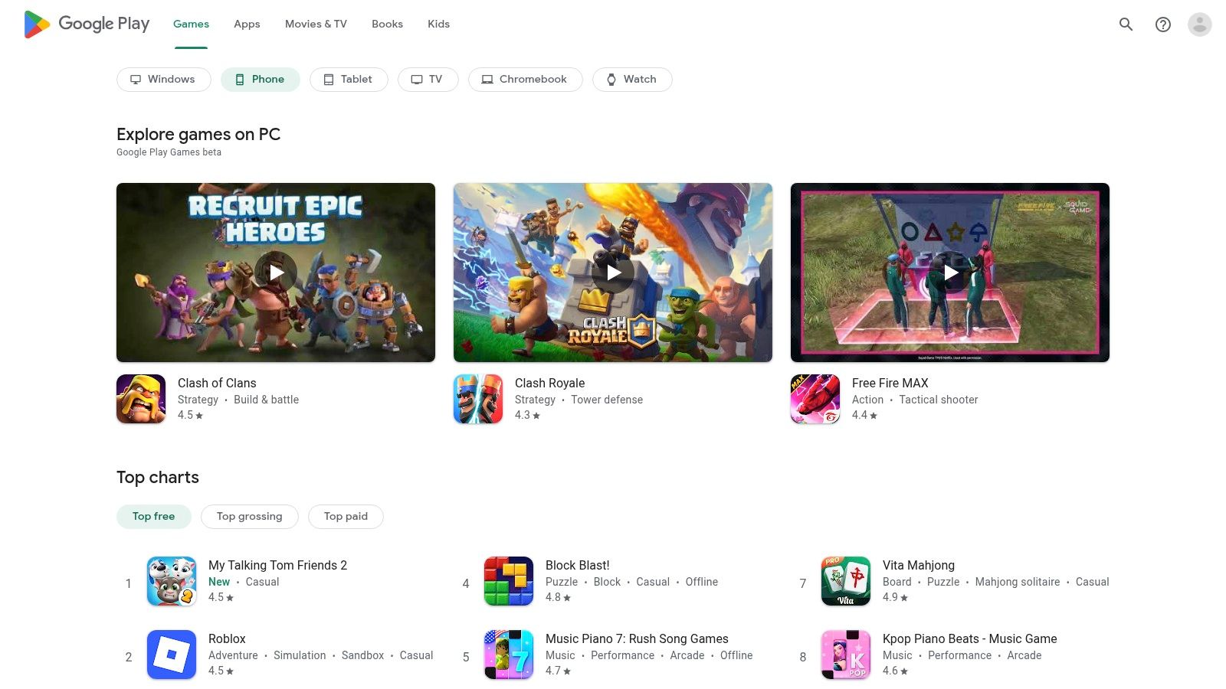1226x689 pixels.
Task: Open the Free Fire MAX title link
Action: tap(890, 383)
